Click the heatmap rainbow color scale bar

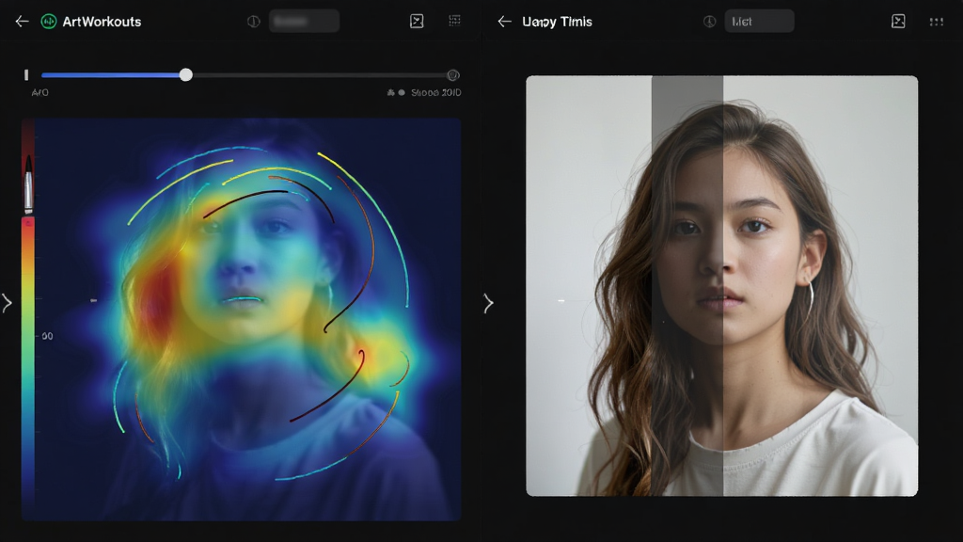click(x=28, y=362)
